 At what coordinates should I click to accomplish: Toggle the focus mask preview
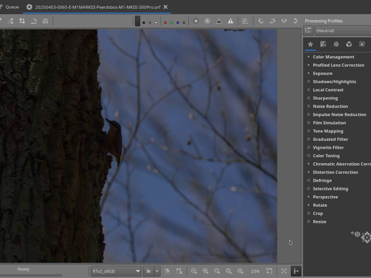[196, 21]
